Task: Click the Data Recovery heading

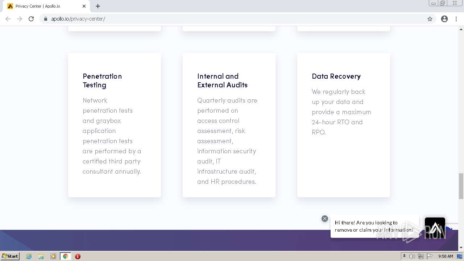Action: click(x=336, y=76)
